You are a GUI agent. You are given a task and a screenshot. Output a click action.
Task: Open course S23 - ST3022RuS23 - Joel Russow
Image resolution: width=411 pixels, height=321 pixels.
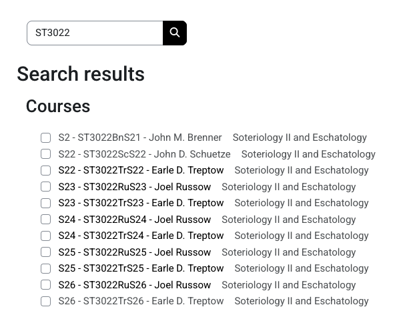(x=135, y=187)
